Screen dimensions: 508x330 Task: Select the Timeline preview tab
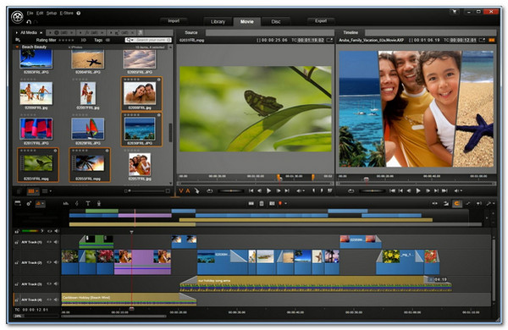click(x=351, y=32)
